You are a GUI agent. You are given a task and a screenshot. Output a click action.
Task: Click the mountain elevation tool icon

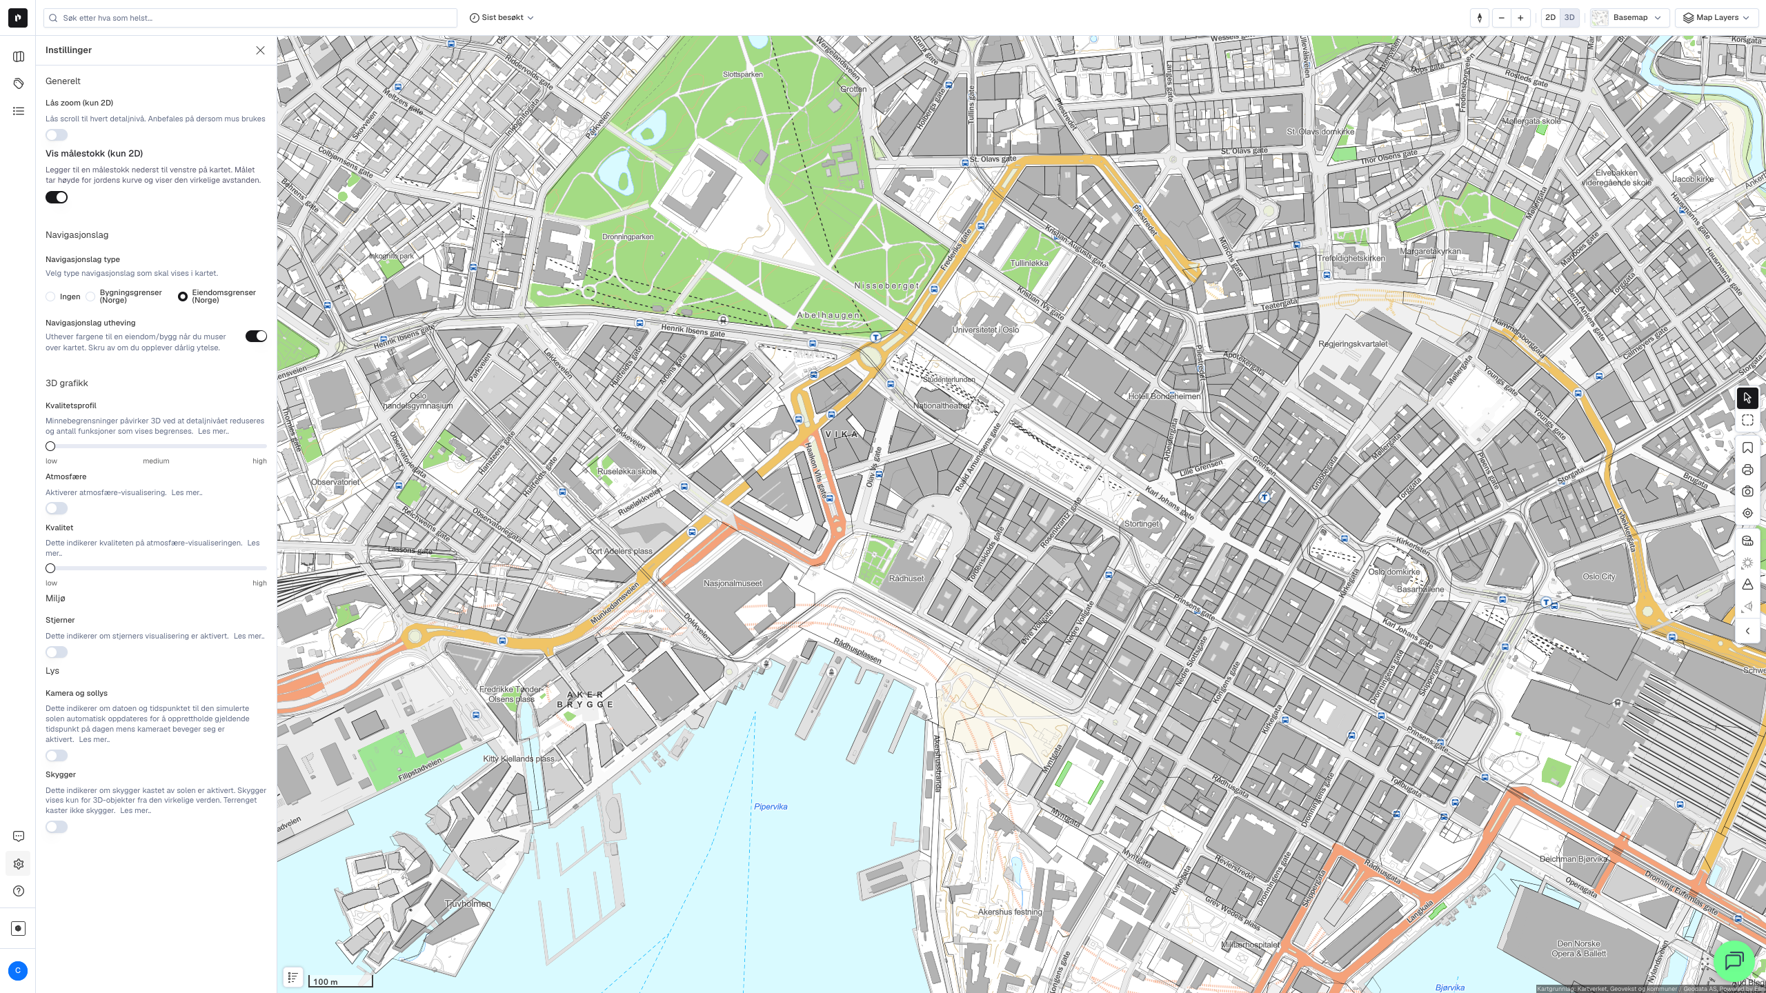[1747, 585]
